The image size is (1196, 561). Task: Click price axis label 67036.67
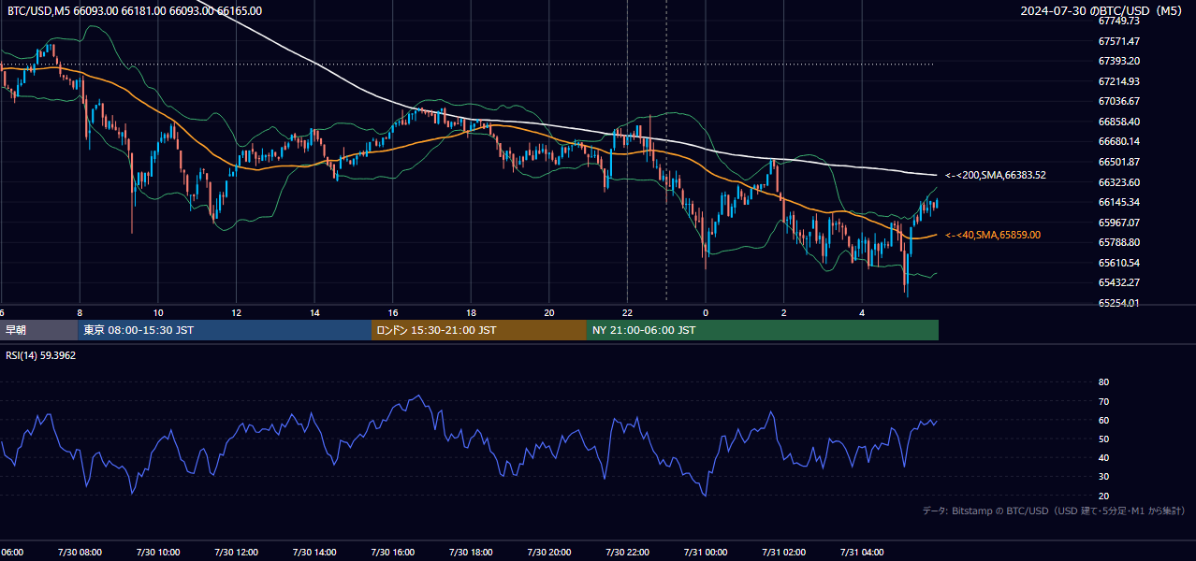(1119, 101)
